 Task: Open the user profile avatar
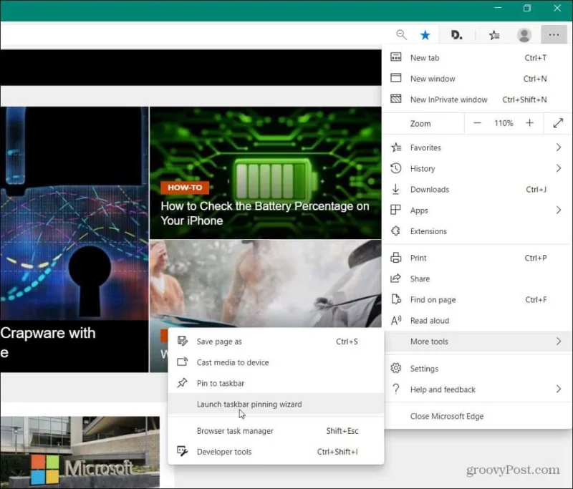pyautogui.click(x=524, y=35)
